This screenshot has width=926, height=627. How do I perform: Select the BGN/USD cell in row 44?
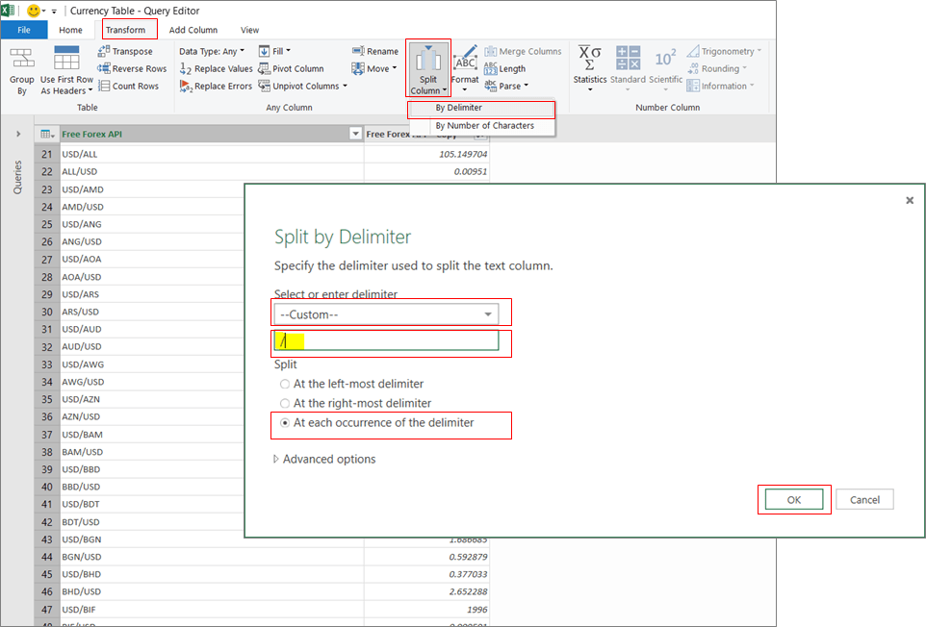pyautogui.click(x=212, y=557)
